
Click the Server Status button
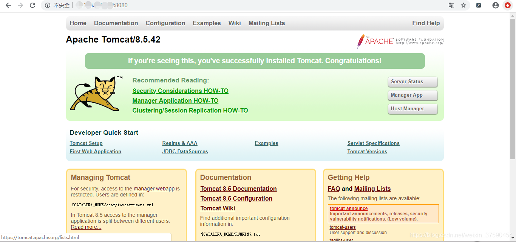(x=412, y=82)
